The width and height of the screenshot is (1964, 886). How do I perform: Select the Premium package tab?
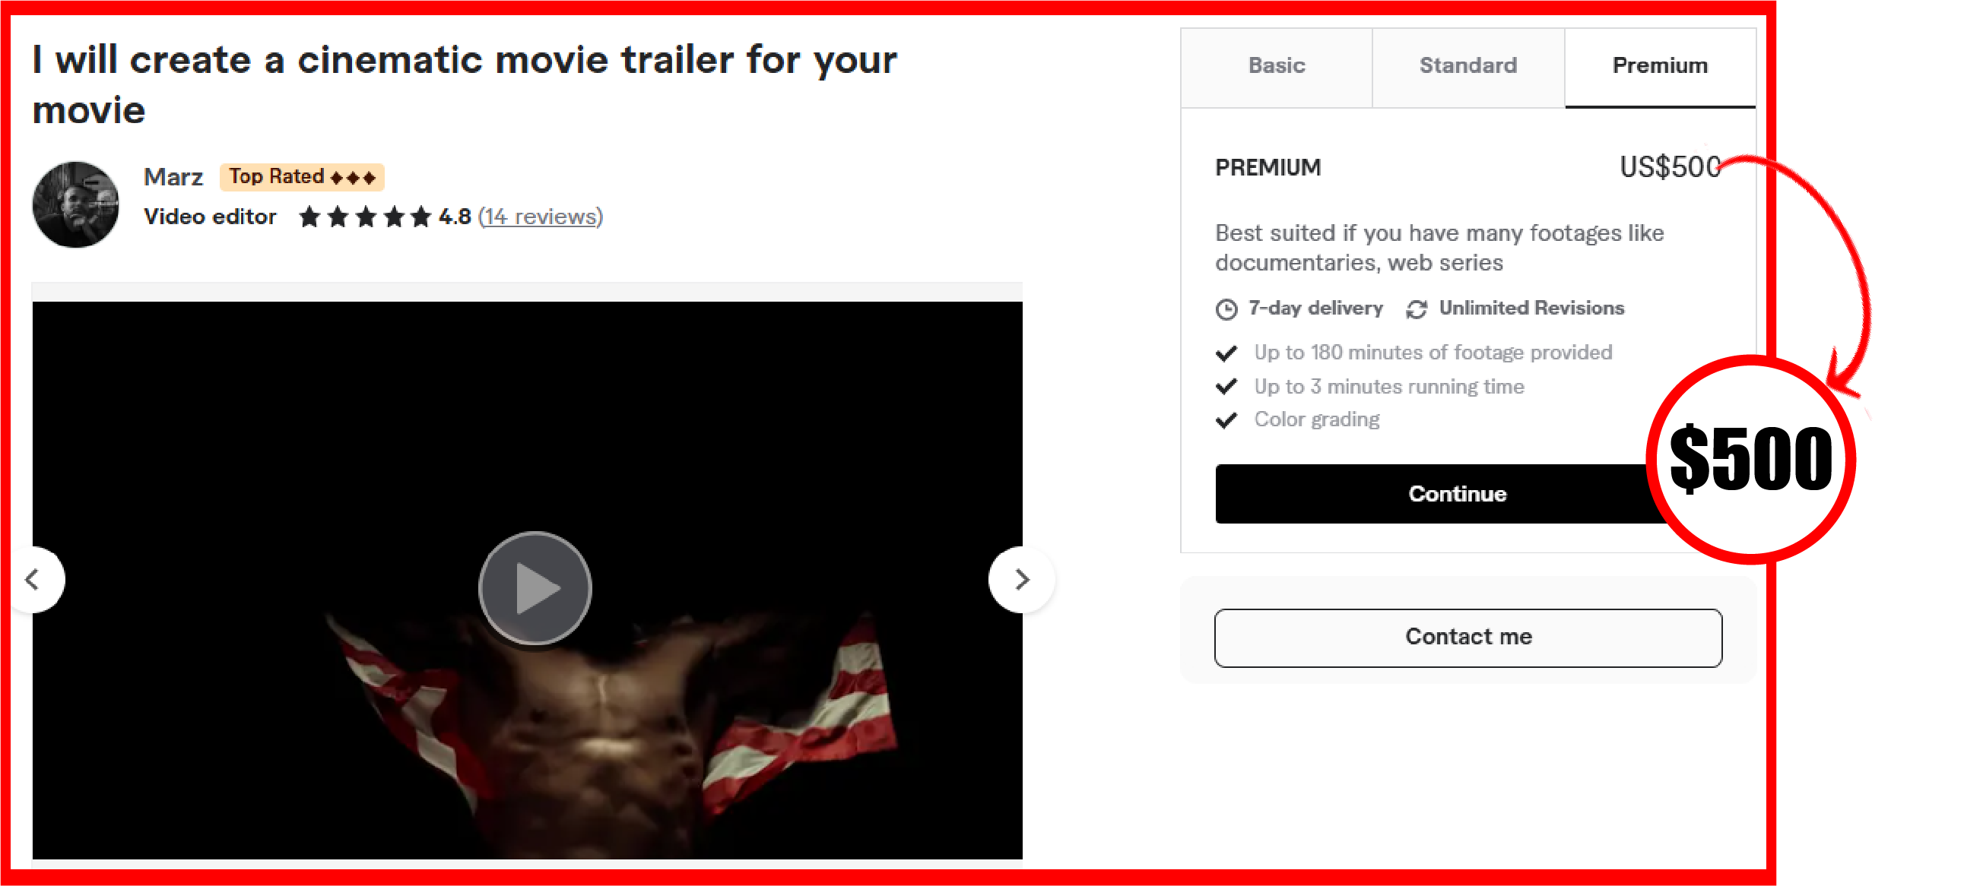[1660, 66]
